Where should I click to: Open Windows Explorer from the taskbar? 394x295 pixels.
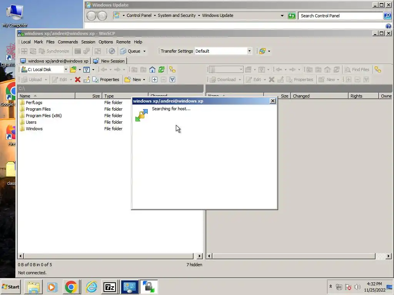click(33, 287)
